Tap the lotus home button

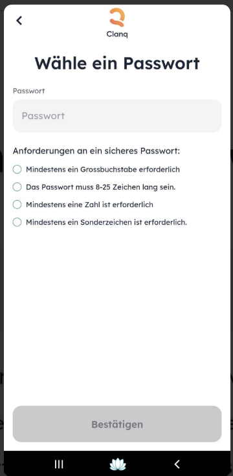[x=118, y=464]
